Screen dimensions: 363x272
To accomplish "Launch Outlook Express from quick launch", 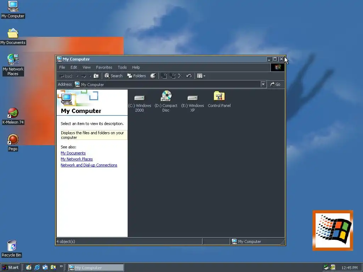I will (45, 267).
